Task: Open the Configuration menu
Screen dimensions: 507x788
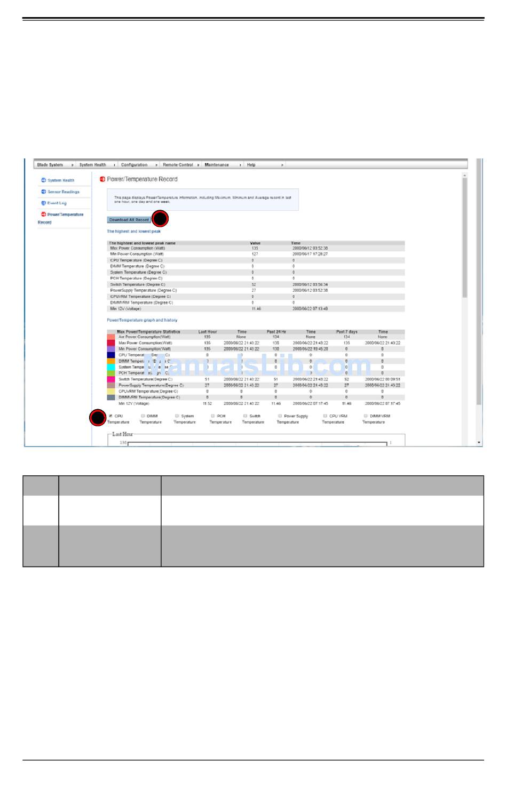Action: 134,165
